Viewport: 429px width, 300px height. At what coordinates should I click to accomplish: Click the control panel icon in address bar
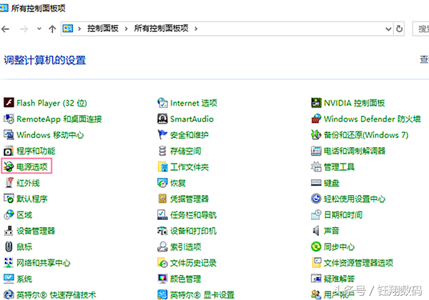tap(68, 29)
